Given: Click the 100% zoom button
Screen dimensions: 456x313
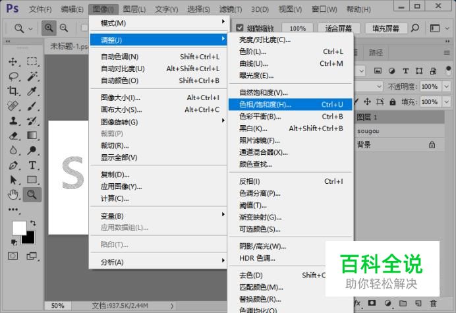Looking at the screenshot, I should [297, 28].
